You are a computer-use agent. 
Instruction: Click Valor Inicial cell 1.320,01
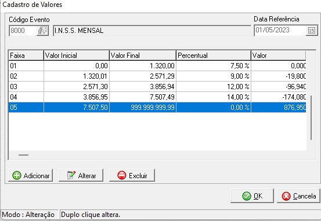pyautogui.click(x=77, y=76)
